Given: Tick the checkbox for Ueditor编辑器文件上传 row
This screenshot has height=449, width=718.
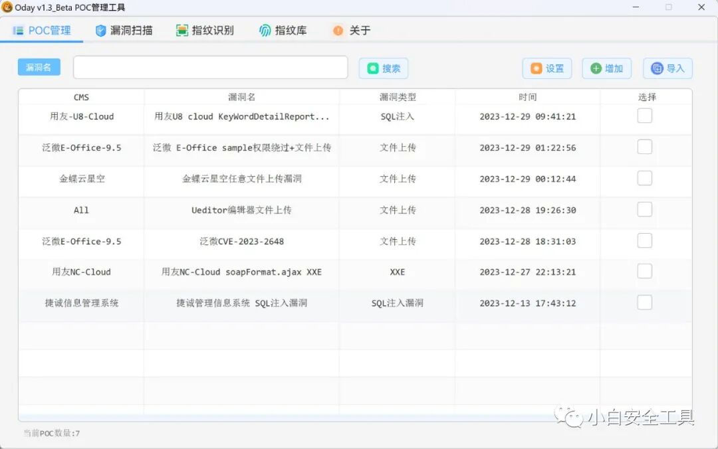Looking at the screenshot, I should point(645,209).
